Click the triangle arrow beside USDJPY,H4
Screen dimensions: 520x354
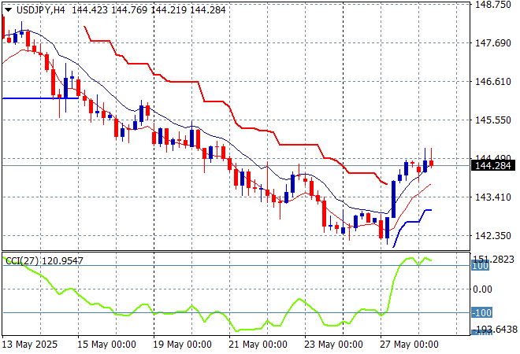click(x=8, y=8)
